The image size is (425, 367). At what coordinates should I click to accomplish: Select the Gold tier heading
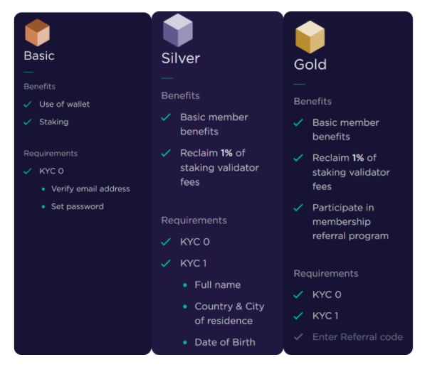310,65
